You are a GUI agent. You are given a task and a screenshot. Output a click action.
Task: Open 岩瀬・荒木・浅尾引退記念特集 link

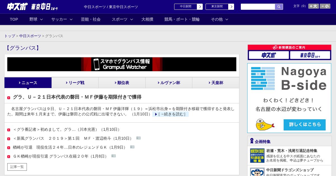point(292,151)
